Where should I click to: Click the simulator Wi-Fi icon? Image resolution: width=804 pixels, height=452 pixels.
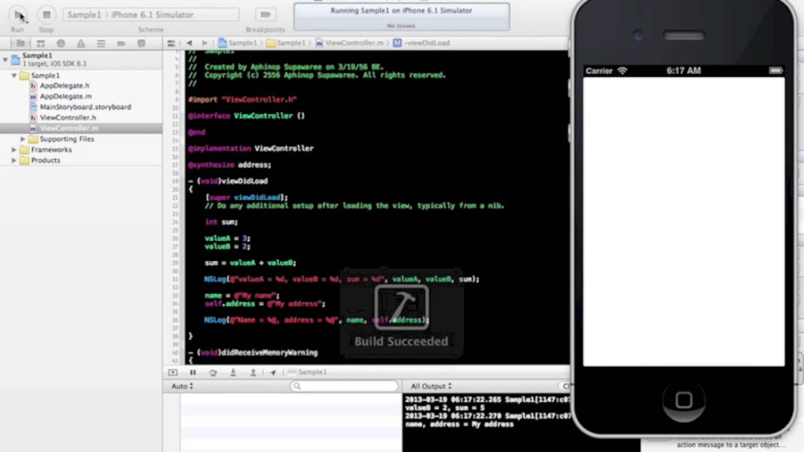click(622, 71)
